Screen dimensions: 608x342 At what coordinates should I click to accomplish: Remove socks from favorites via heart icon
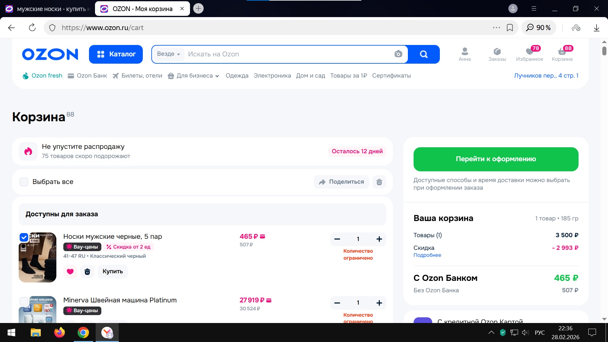tap(70, 271)
